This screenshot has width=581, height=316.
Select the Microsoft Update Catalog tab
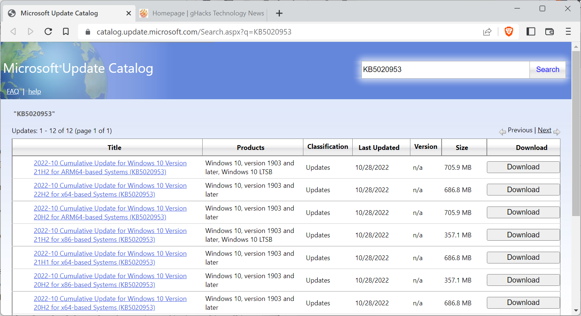[69, 13]
